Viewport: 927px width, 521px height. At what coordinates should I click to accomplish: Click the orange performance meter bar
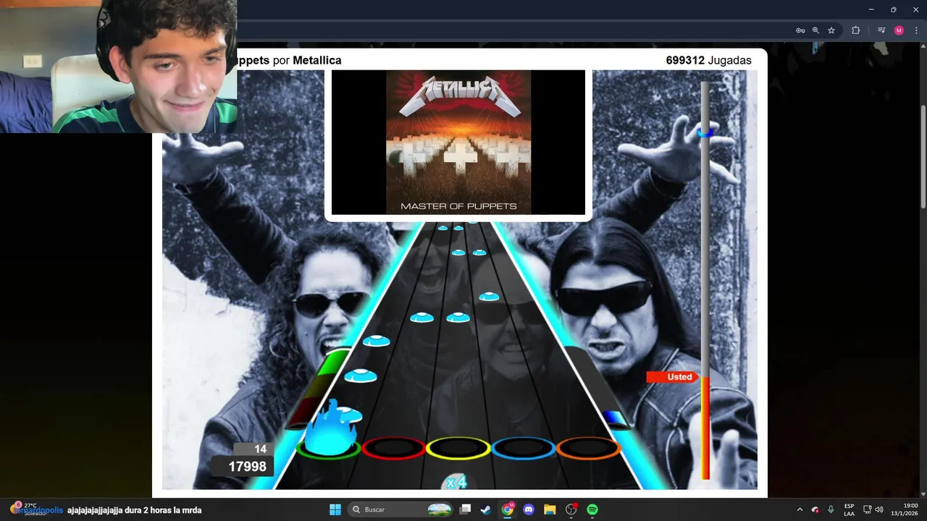pyautogui.click(x=705, y=428)
